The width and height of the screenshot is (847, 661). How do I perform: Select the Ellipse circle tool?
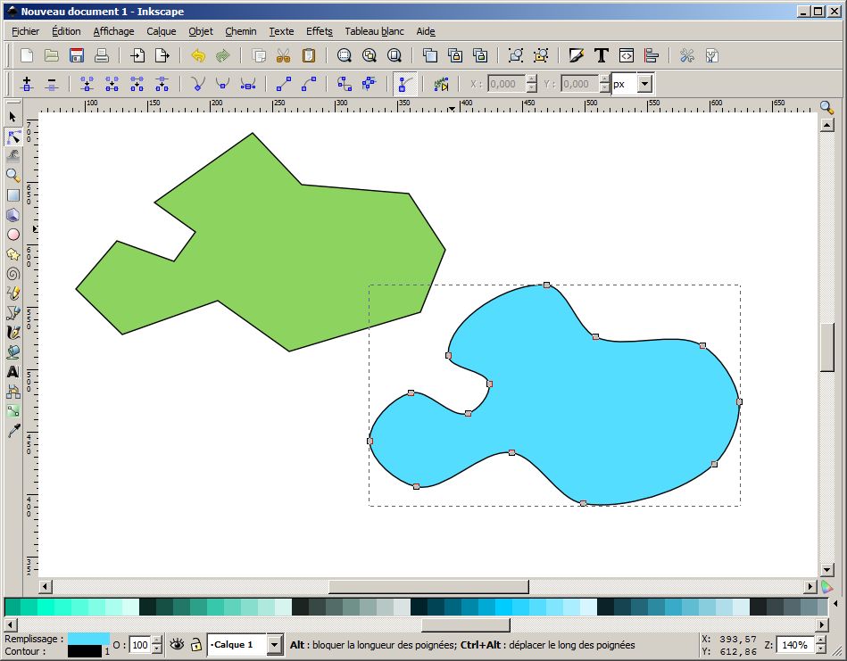click(13, 235)
